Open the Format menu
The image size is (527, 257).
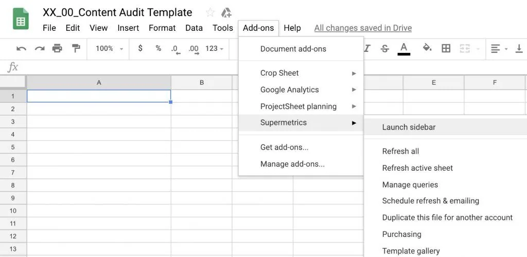point(162,28)
